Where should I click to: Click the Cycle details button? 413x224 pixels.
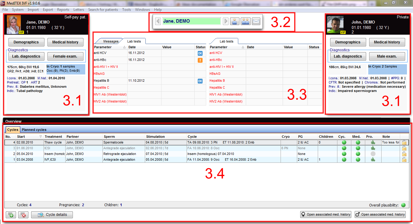[x=52, y=215]
